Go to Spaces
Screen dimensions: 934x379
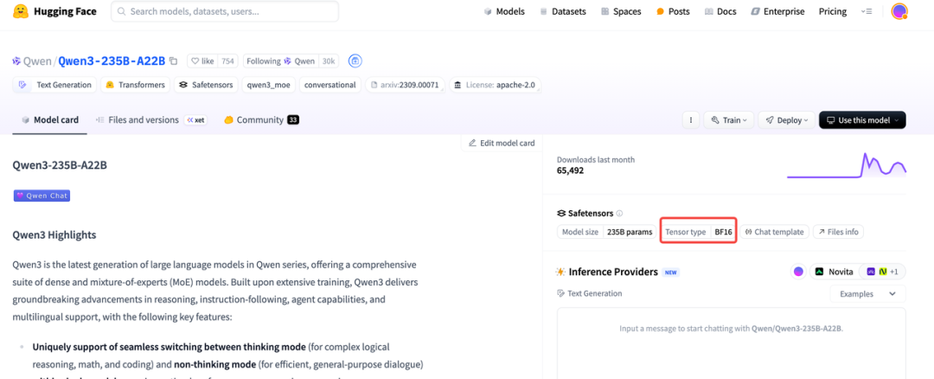[x=621, y=11]
